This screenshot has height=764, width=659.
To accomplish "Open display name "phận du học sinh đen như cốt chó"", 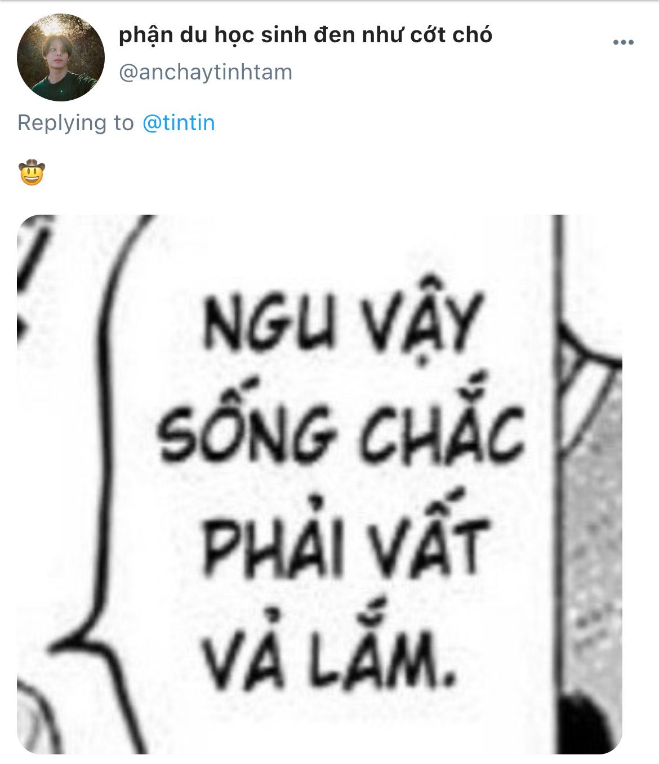I will pyautogui.click(x=306, y=35).
